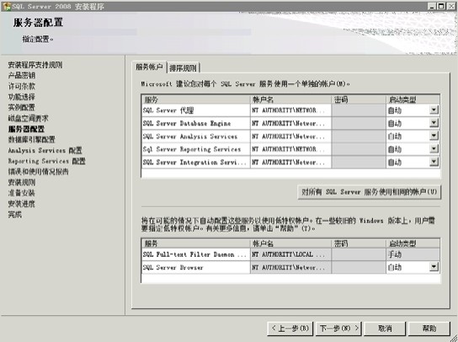Screen dimensions: 458x342
Task: Expand startup type for SQL Server Browser
Action: (434, 266)
